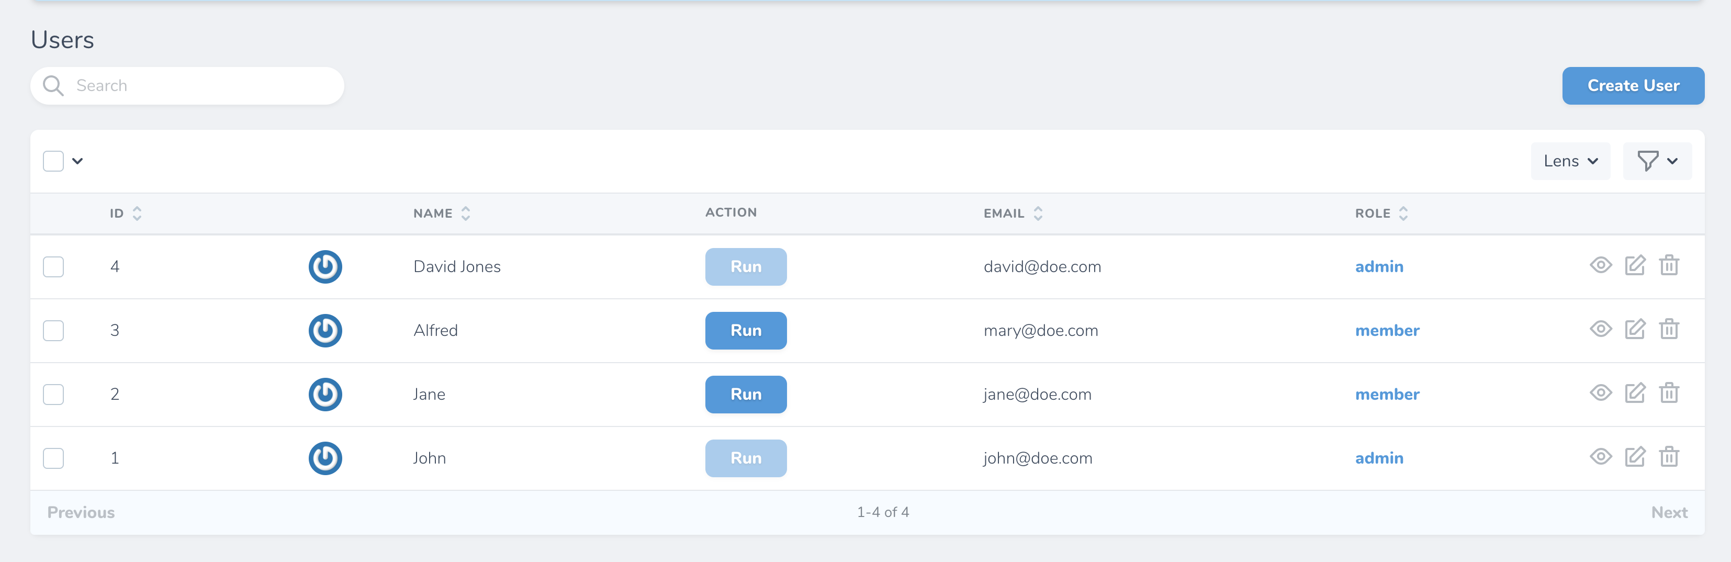This screenshot has width=1731, height=562.
Task: Enable the select-all checkbox above the table
Action: (x=52, y=161)
